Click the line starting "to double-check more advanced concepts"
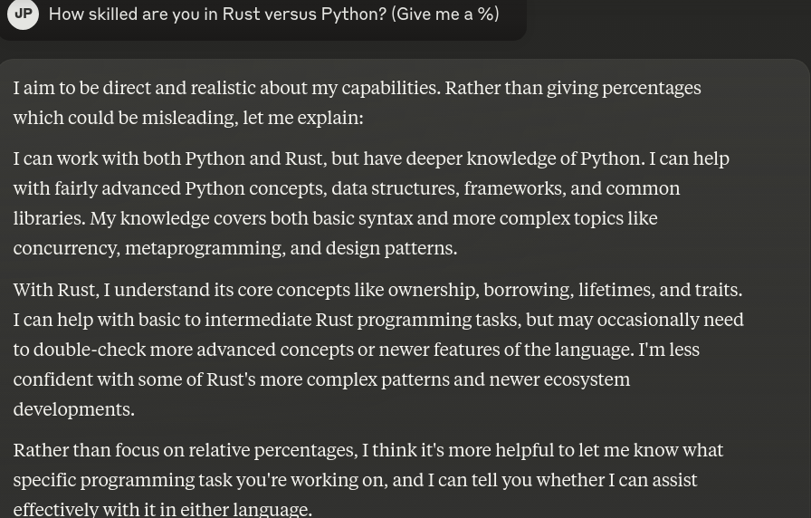 click(357, 350)
